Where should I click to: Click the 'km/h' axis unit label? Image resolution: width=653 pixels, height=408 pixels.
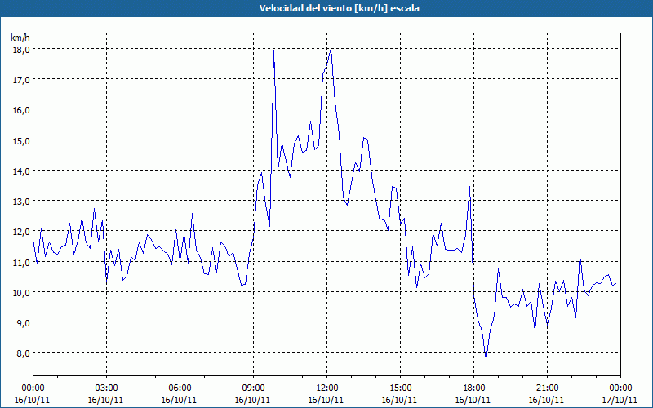[x=20, y=38]
